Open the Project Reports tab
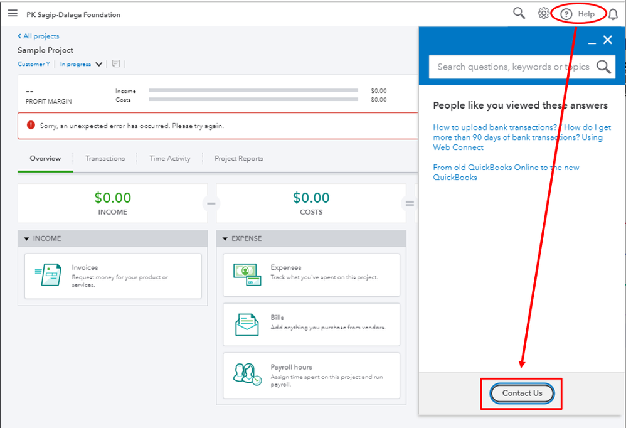The width and height of the screenshot is (626, 428). pos(239,159)
